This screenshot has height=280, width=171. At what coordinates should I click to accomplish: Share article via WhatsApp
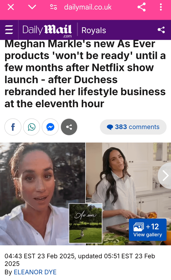click(32, 127)
